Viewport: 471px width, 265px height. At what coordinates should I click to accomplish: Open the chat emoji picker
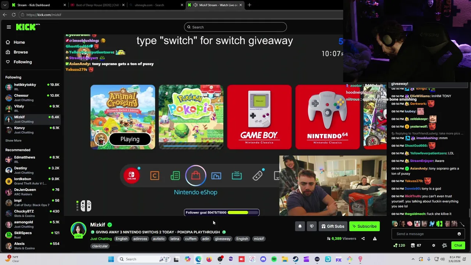459,234
